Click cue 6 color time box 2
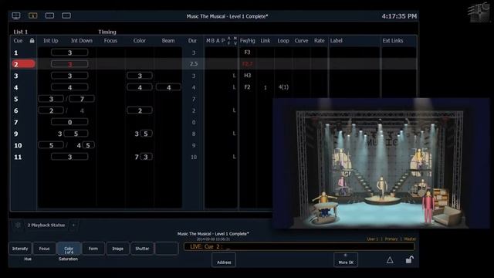Image resolution: width=494 pixels, height=278 pixels. [140, 110]
